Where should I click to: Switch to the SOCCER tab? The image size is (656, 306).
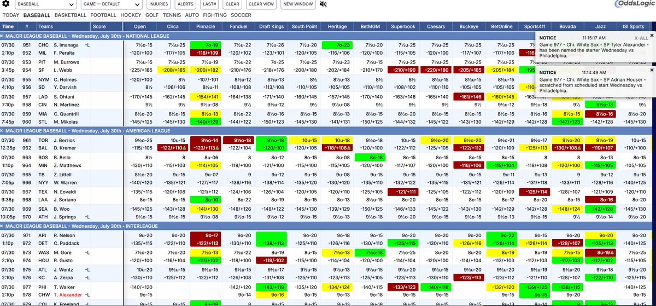[x=241, y=15]
